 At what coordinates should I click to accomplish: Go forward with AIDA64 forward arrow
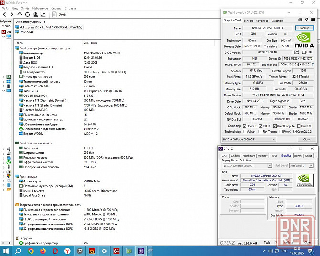(x=12, y=14)
